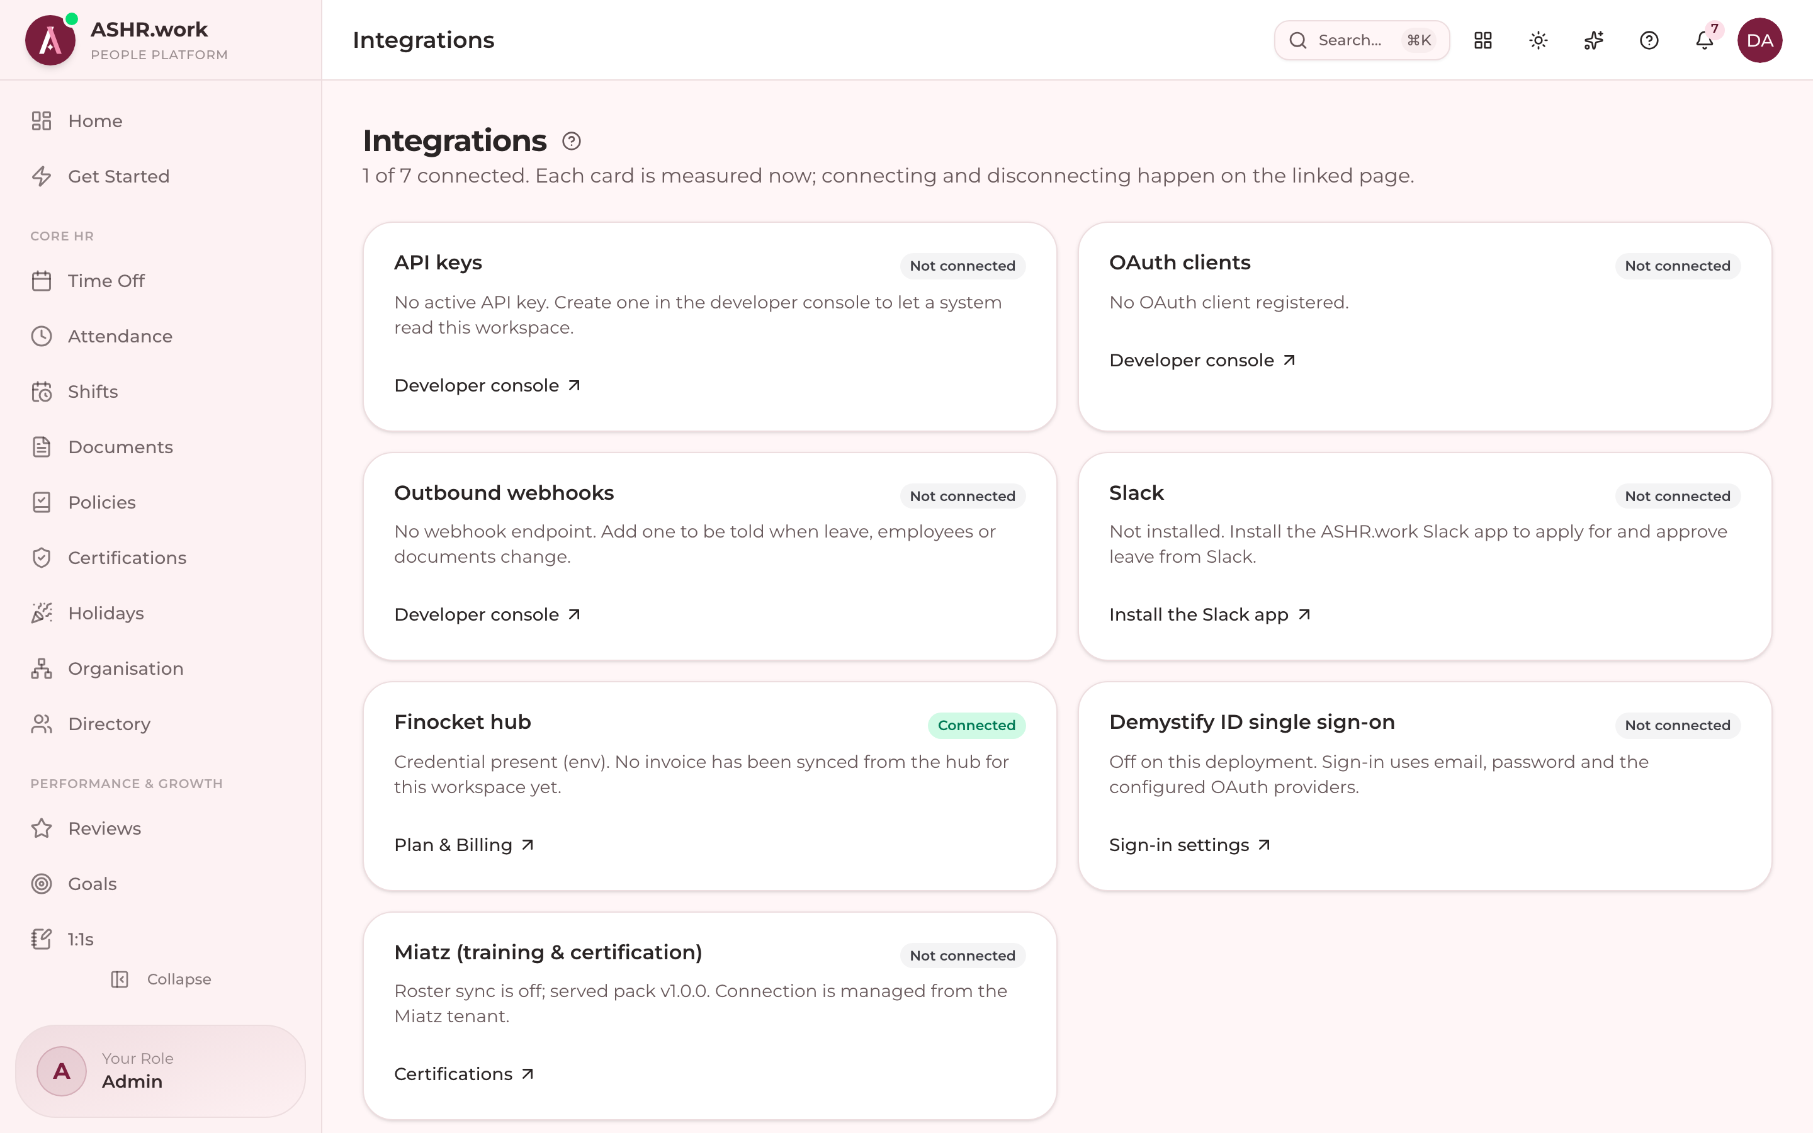Click Not connected badge on Miatz card
The image size is (1813, 1133).
[x=962, y=955]
